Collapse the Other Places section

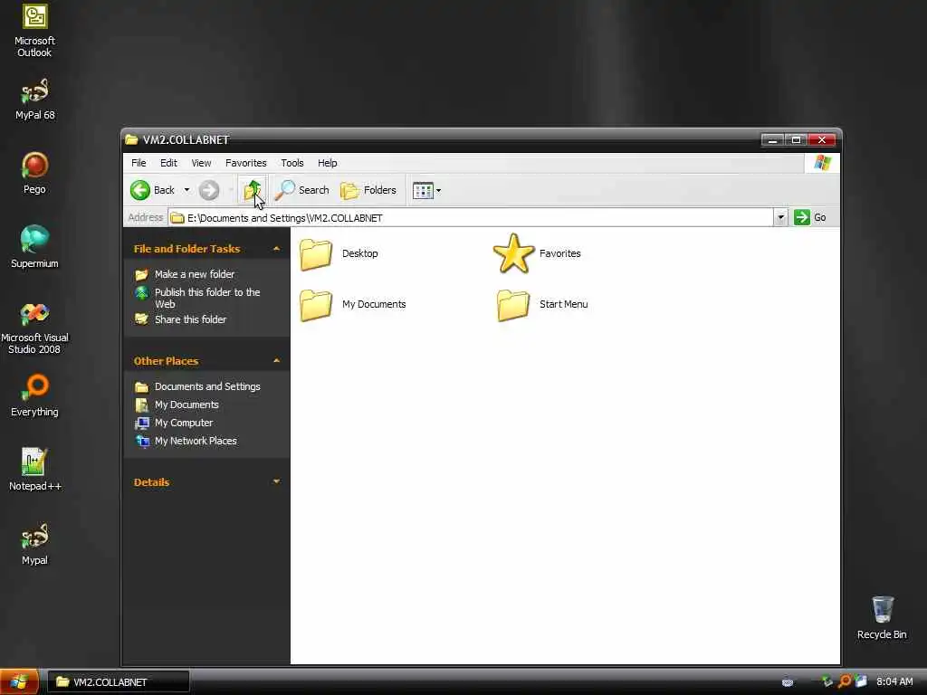[x=276, y=360]
